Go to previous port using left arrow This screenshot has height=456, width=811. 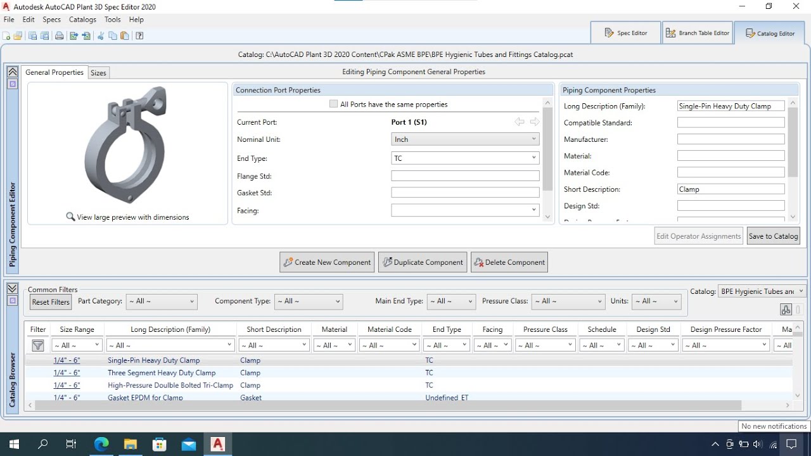[520, 122]
